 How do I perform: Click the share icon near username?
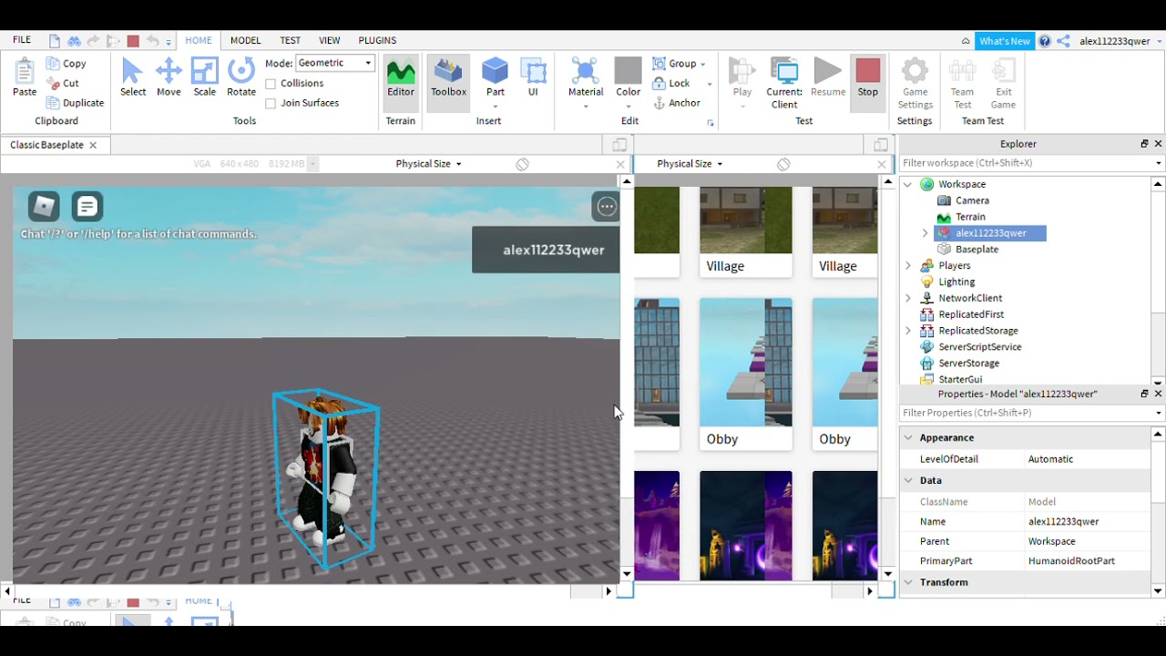tap(1063, 41)
